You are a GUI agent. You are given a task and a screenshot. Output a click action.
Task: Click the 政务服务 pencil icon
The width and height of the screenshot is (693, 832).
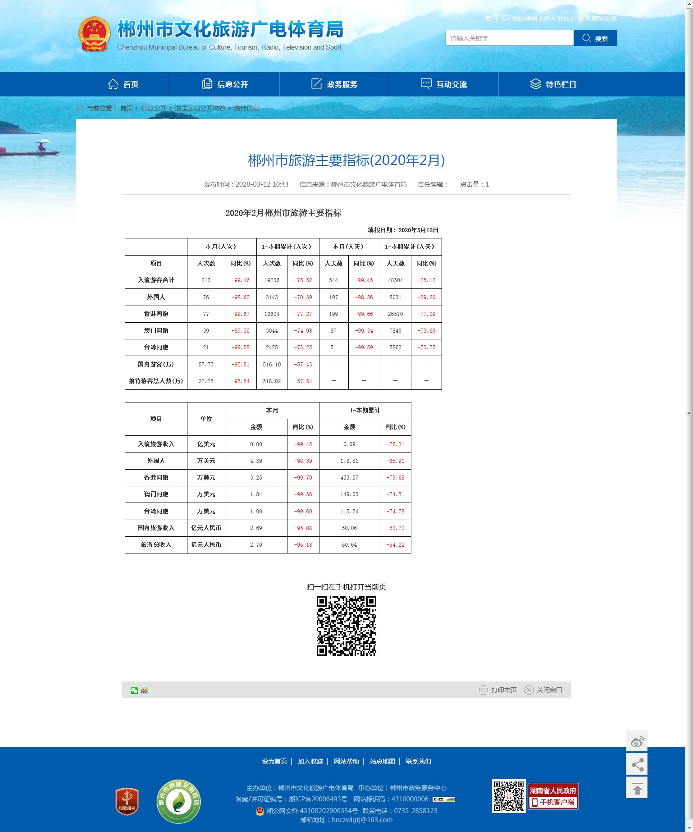[317, 84]
